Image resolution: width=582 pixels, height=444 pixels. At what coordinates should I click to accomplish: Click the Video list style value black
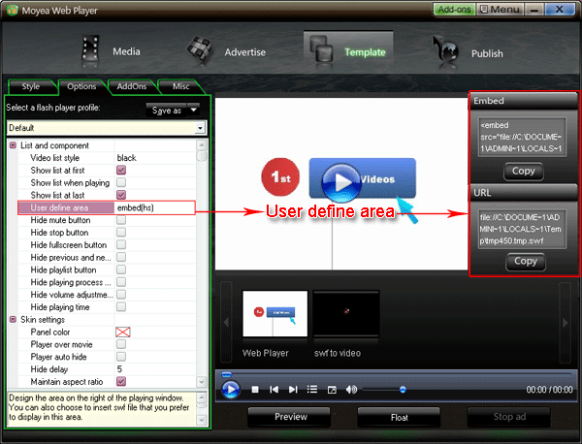(x=127, y=158)
